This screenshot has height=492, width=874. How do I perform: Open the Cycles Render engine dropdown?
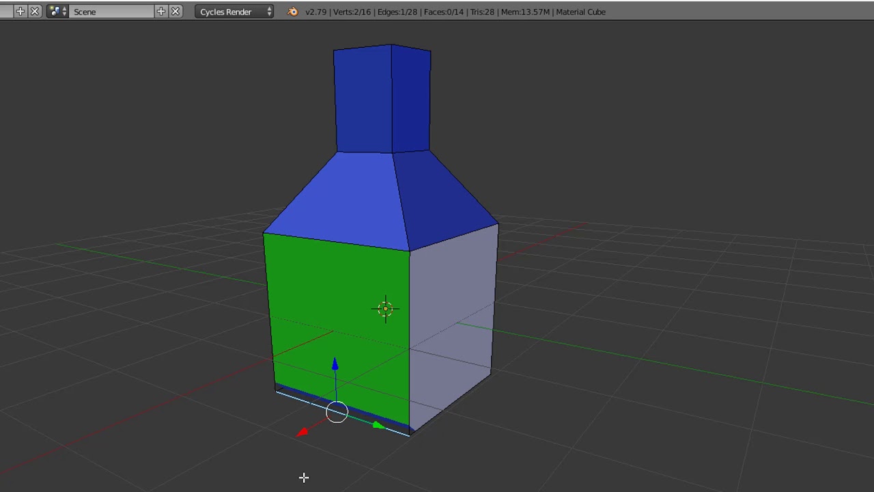coord(234,12)
